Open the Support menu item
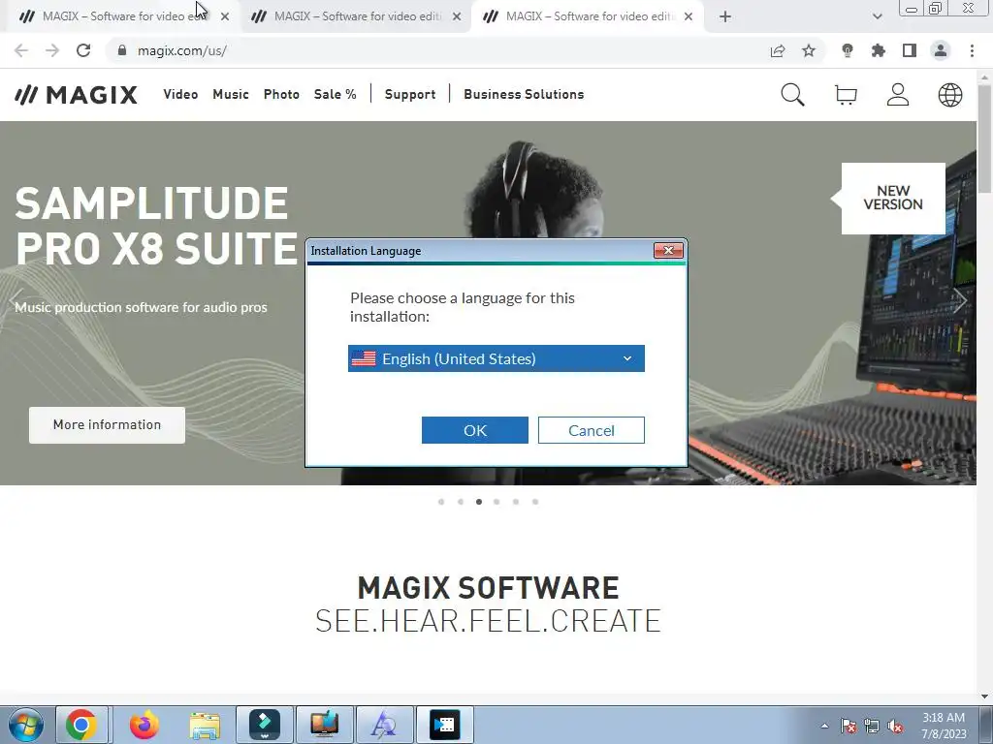Image resolution: width=993 pixels, height=744 pixels. tap(410, 94)
